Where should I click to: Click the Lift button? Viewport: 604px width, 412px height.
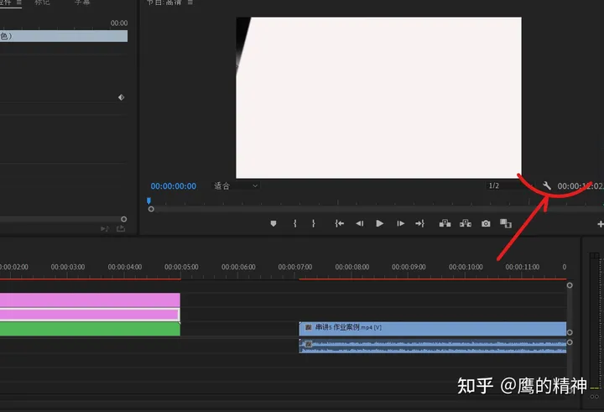pyautogui.click(x=445, y=223)
